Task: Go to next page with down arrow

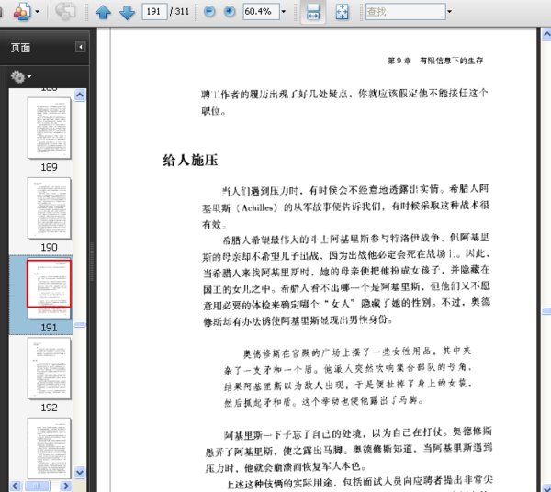Action: click(127, 13)
